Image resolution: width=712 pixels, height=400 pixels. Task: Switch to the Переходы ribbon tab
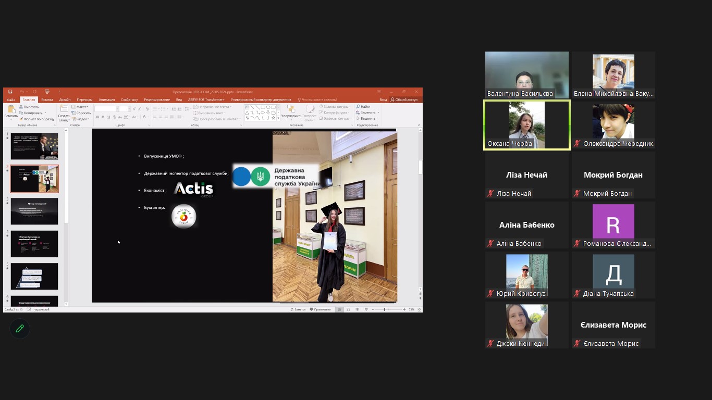click(x=84, y=99)
